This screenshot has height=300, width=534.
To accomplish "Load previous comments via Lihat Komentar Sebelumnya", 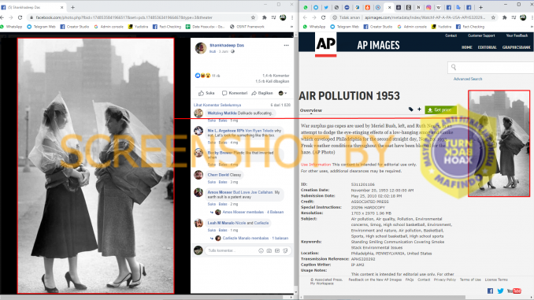I will 217,105.
